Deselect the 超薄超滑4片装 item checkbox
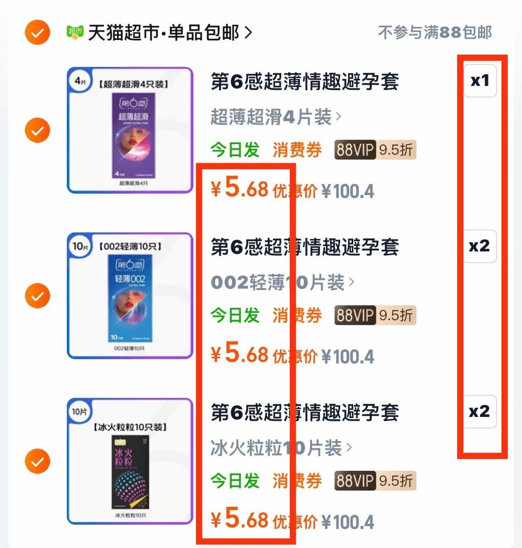The height and width of the screenshot is (548, 522). [x=37, y=130]
